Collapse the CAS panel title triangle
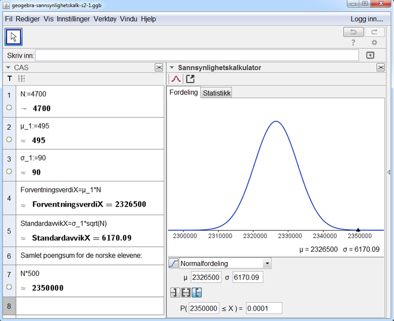Image resolution: width=394 pixels, height=321 pixels. [8, 68]
